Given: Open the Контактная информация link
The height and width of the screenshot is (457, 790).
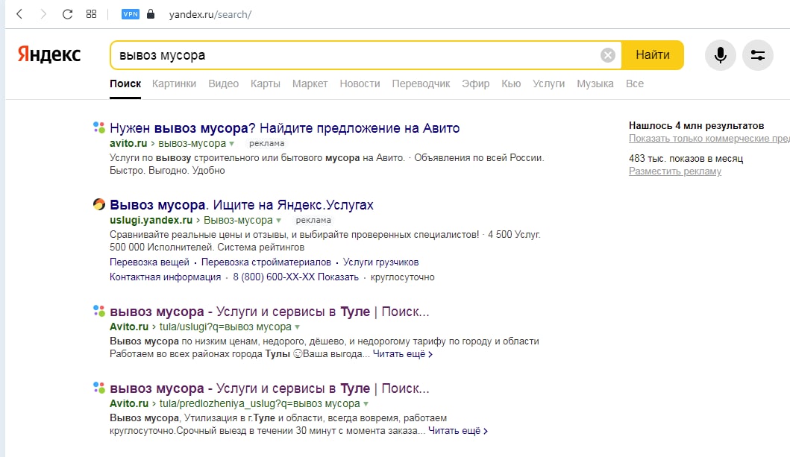Looking at the screenshot, I should tap(166, 277).
